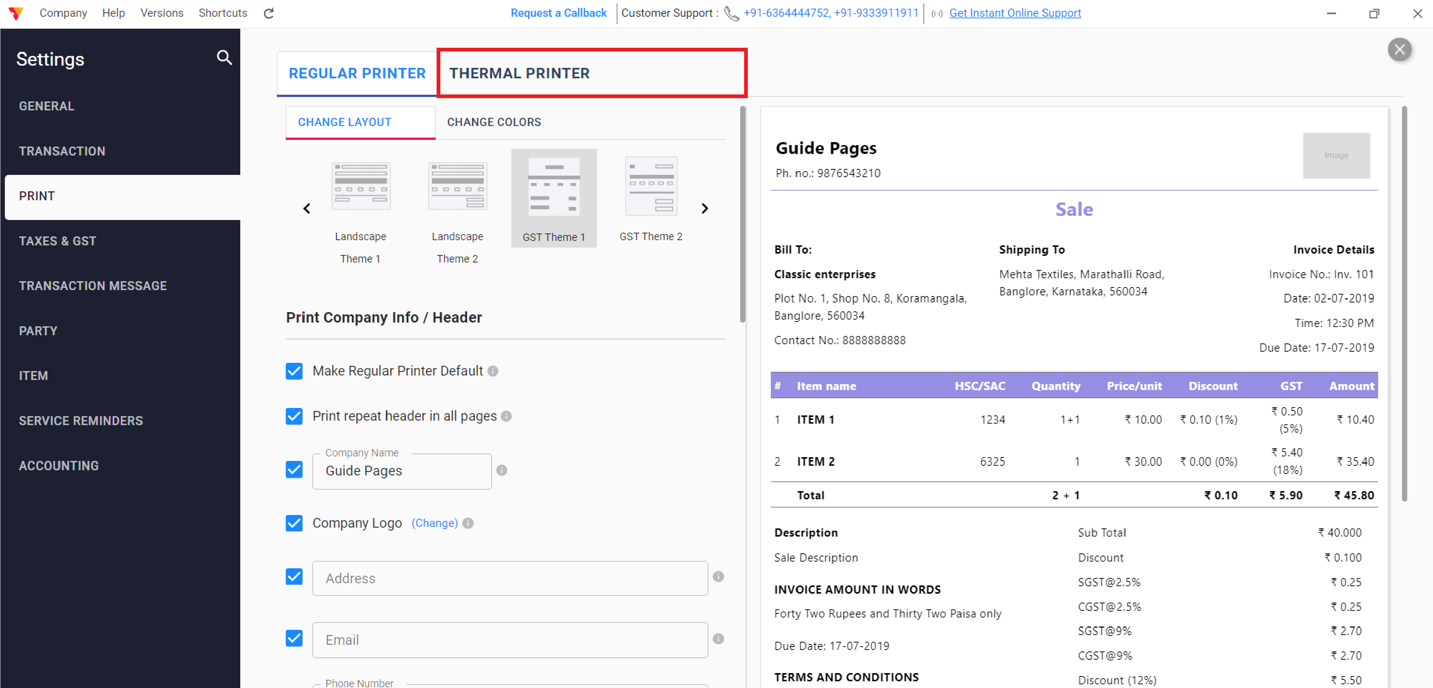Click info icon next to Company Logo
The height and width of the screenshot is (688, 1433).
point(468,524)
